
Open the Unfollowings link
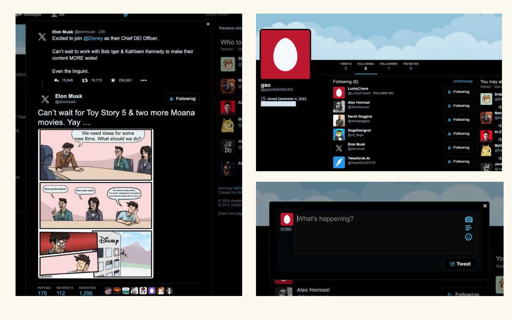click(463, 81)
